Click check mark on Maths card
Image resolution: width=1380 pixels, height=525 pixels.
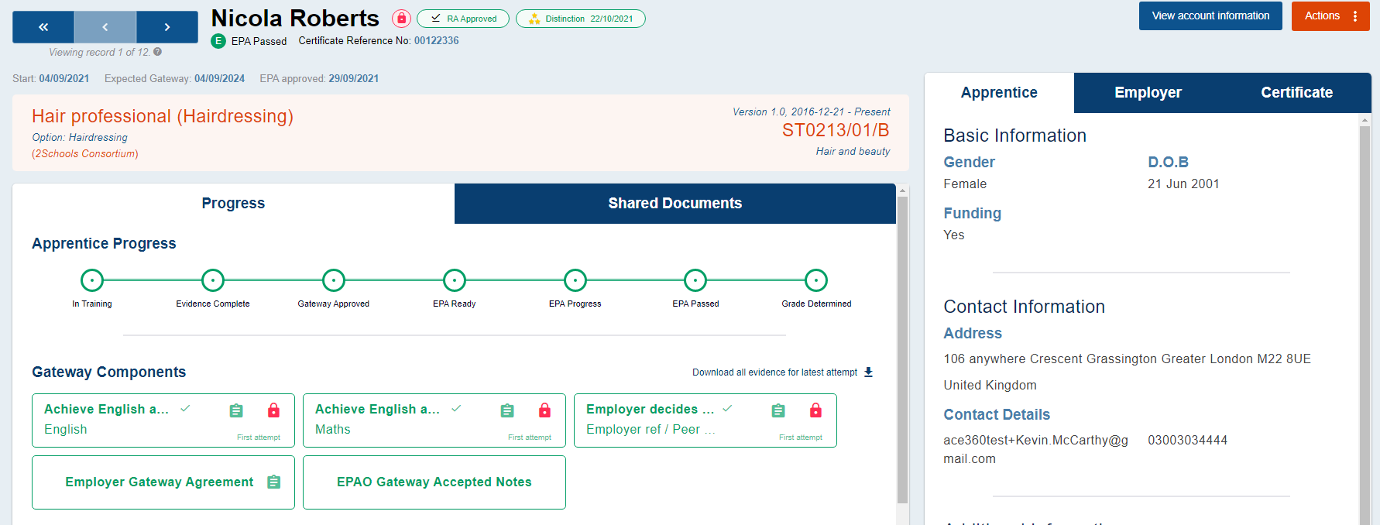click(x=456, y=408)
